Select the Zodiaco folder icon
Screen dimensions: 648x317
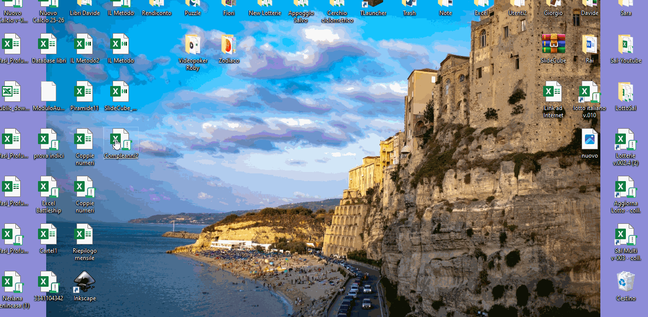pos(229,44)
